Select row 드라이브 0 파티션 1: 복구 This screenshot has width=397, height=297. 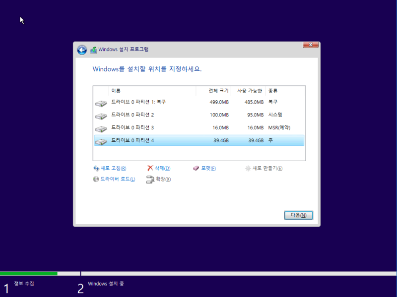pos(199,102)
